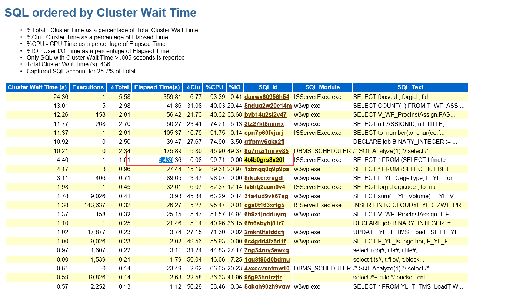Click highlighted SQL Id 4t4b0grs8x20f
513x289 pixels.
264,160
